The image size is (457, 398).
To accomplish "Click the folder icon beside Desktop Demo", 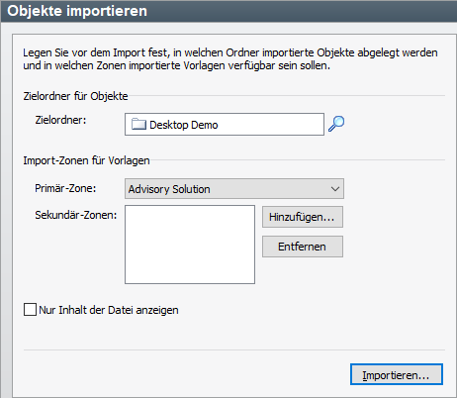I will point(138,125).
